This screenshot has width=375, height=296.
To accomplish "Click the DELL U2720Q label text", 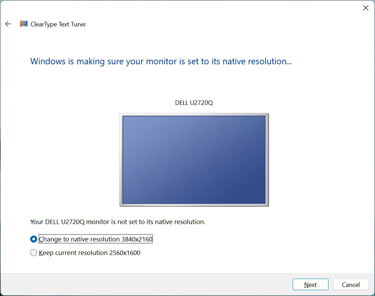I will 194,102.
